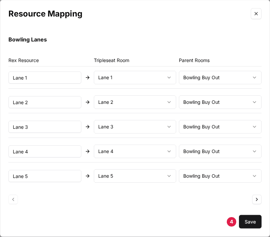Click the Lane 2 Rex Resource field
This screenshot has width=270, height=237.
click(45, 102)
